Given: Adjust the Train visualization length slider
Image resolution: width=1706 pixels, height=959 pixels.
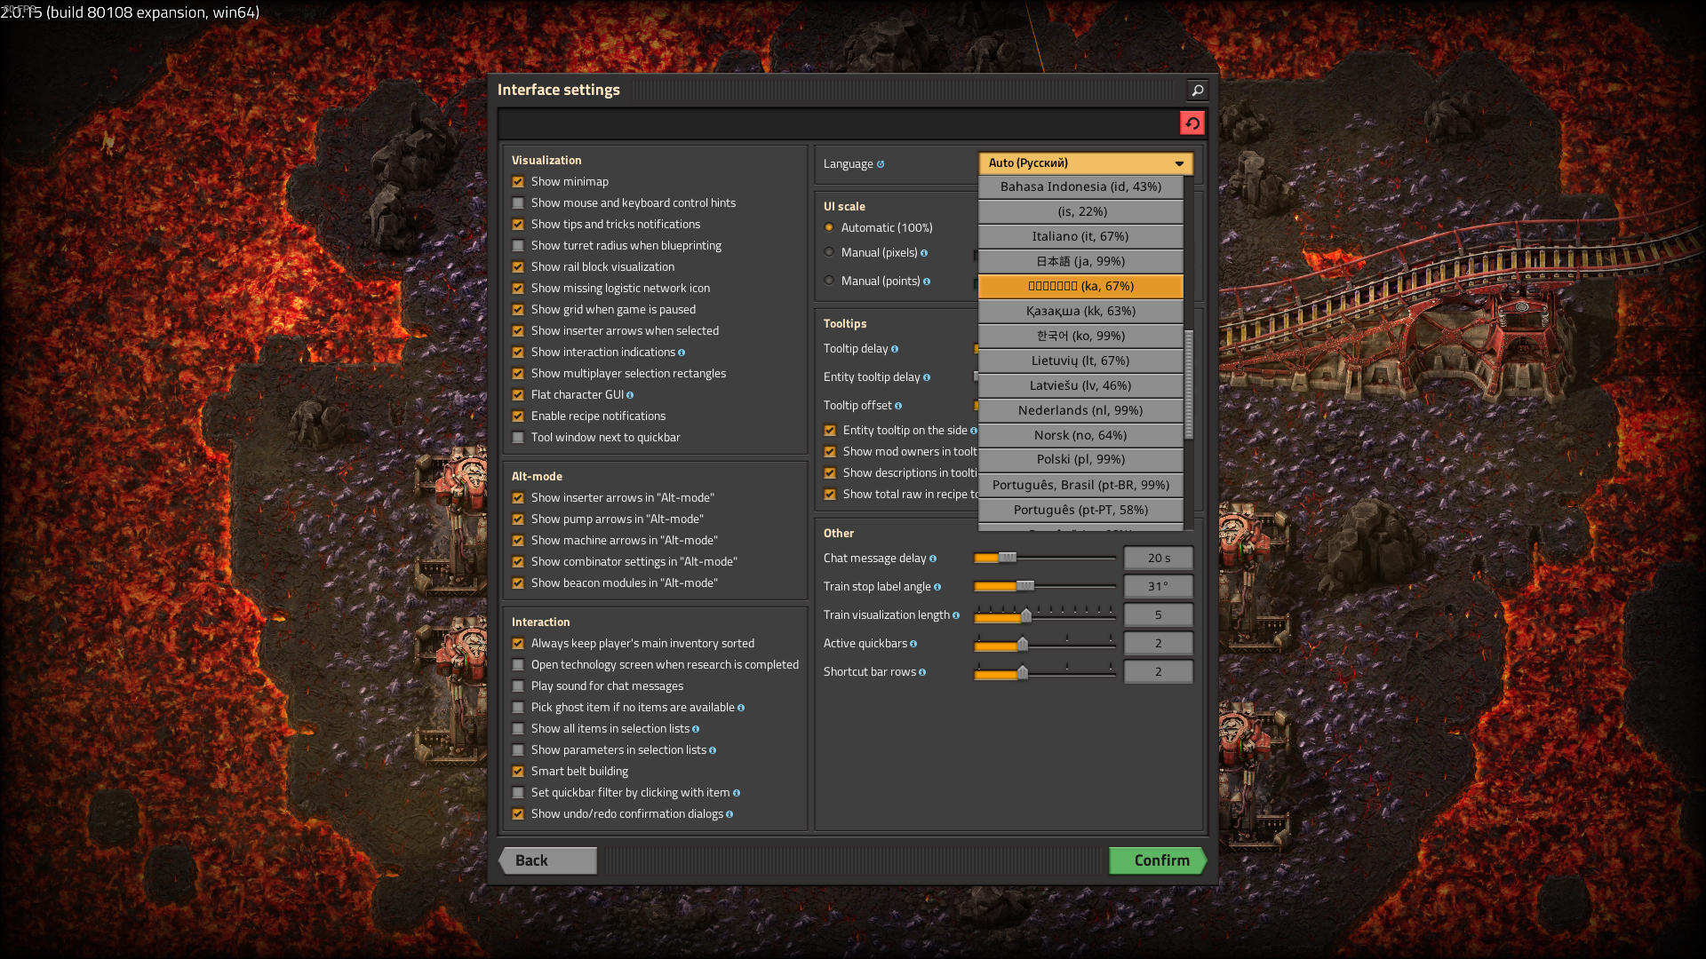Looking at the screenshot, I should (x=1045, y=615).
